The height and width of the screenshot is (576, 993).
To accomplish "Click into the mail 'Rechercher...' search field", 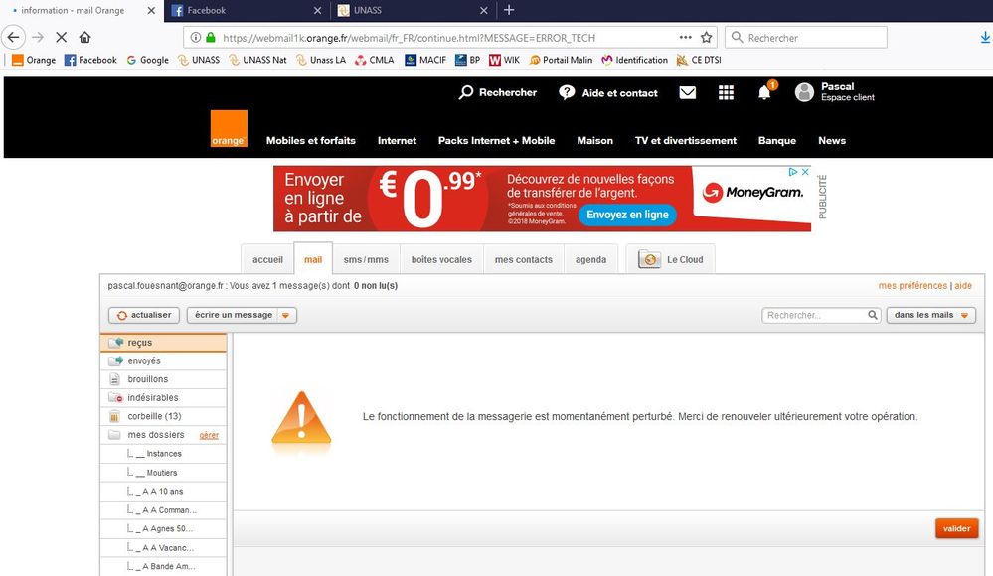I will [814, 316].
